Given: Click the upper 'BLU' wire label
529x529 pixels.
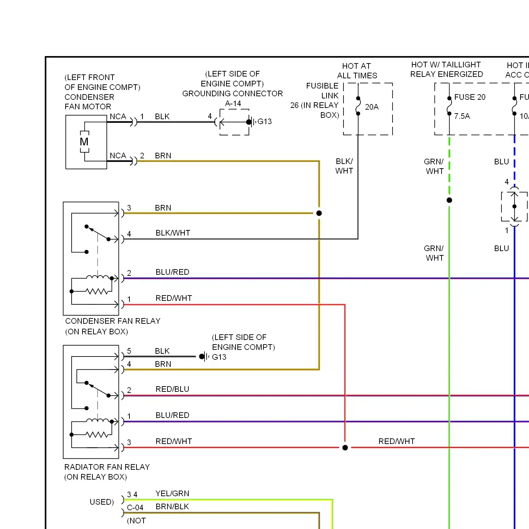Looking at the screenshot, I should (501, 162).
